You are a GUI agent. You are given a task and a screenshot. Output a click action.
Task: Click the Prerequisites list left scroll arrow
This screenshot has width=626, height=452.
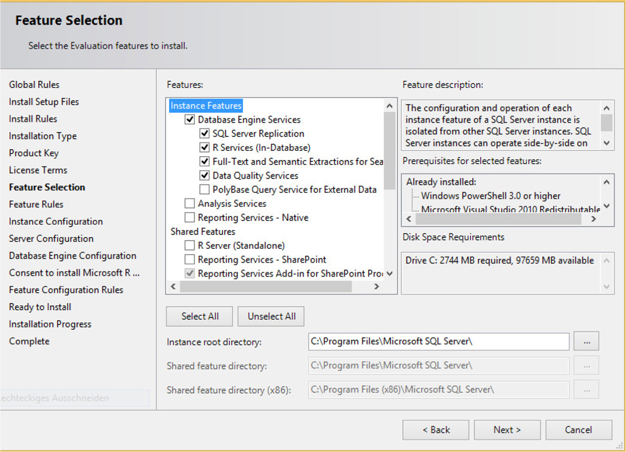[x=409, y=219]
